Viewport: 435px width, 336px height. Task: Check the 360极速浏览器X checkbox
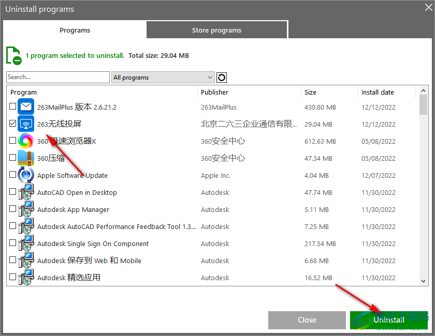12,141
